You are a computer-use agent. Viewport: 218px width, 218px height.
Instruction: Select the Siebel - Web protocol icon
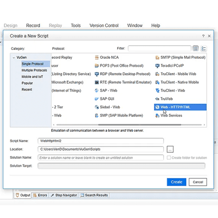click(x=97, y=107)
